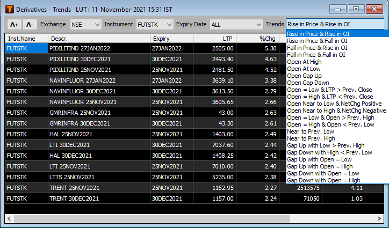
Task: Click %Chg value 5.30
Action: click(270, 48)
